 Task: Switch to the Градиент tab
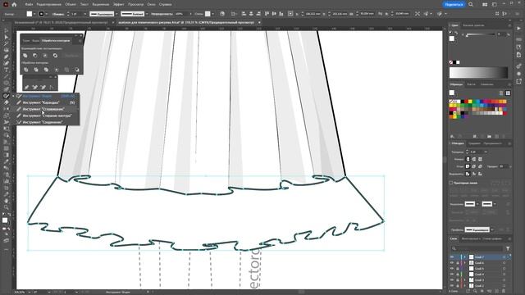[x=474, y=143]
